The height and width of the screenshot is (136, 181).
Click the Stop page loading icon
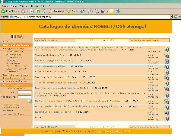point(31,11)
